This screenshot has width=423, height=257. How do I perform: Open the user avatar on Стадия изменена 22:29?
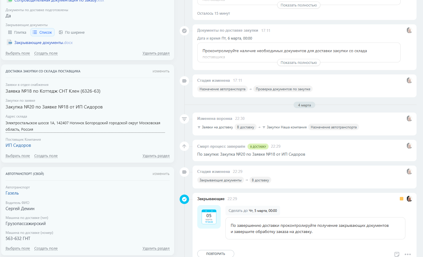click(x=409, y=171)
